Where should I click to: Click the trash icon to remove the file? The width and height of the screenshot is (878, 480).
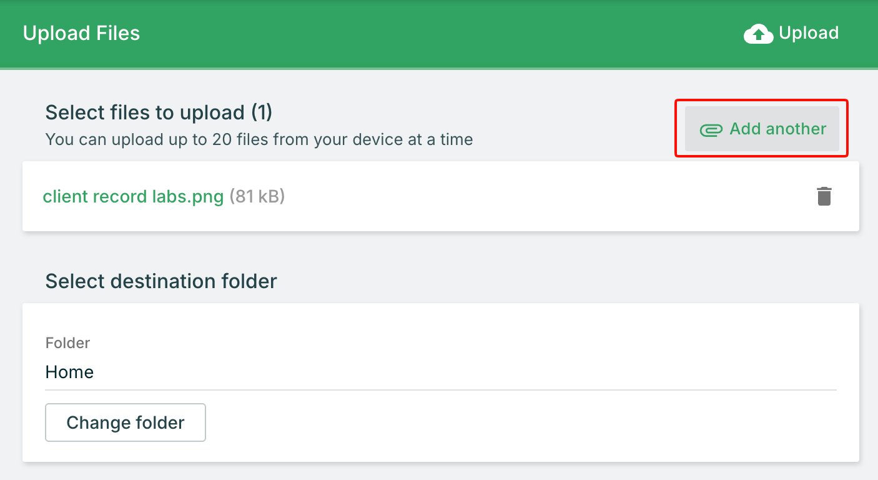pos(824,196)
